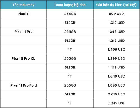Select the Pixel 11 model name cell

[x=24, y=14]
